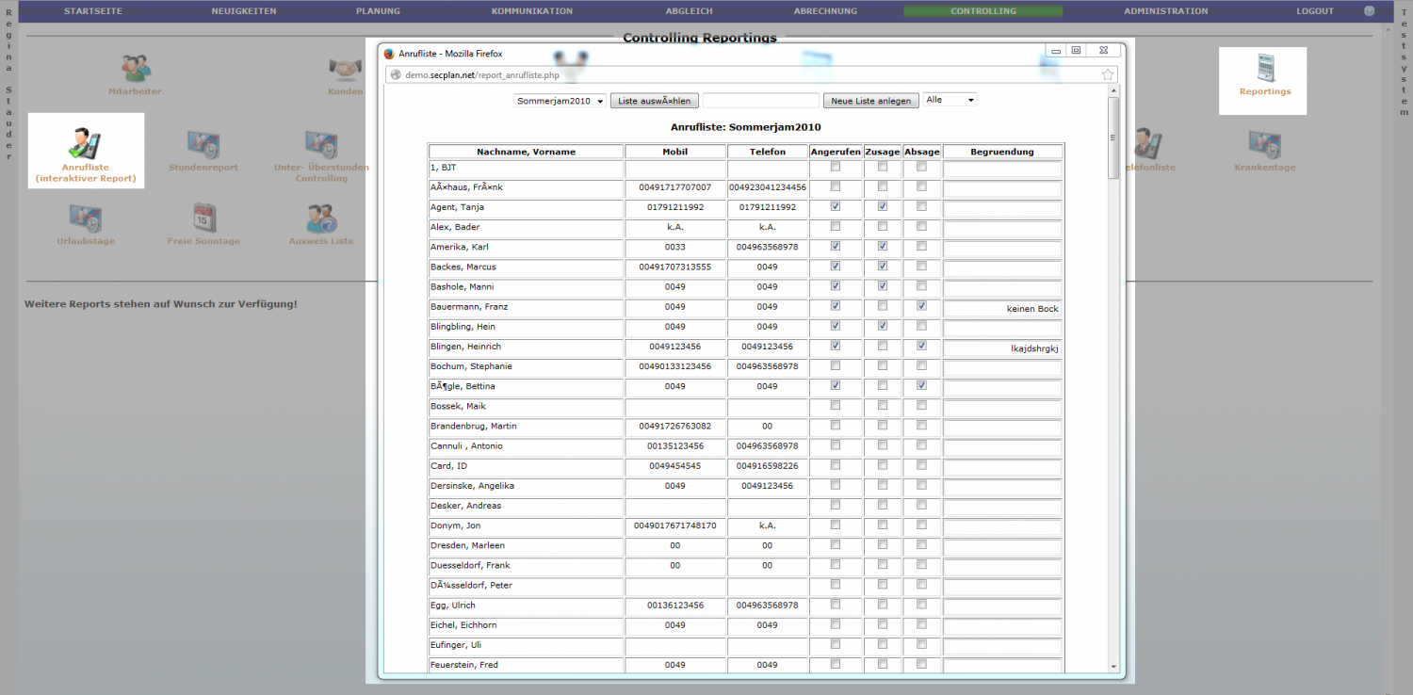Open the Stundenreport icon

(x=203, y=144)
